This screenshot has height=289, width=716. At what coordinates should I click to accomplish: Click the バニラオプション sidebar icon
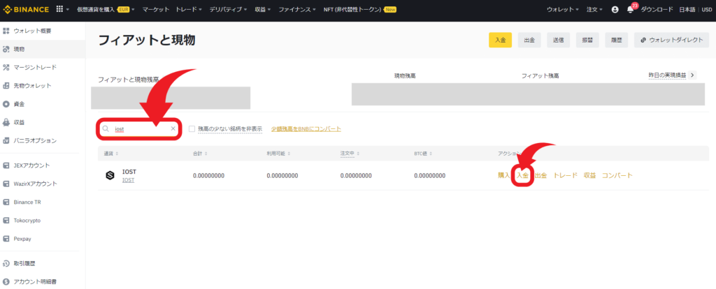click(x=6, y=140)
